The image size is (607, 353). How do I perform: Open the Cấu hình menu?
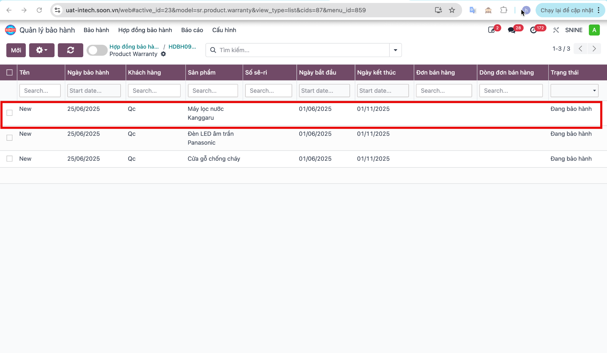coord(224,30)
